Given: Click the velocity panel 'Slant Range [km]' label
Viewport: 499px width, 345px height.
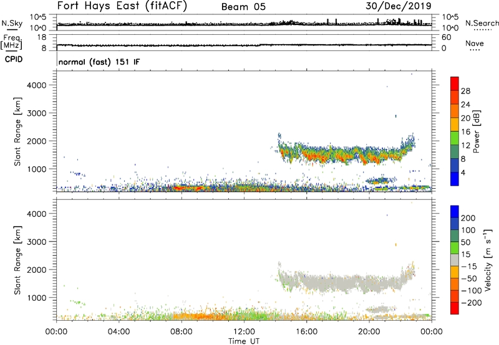Looking at the screenshot, I should 17,260.
